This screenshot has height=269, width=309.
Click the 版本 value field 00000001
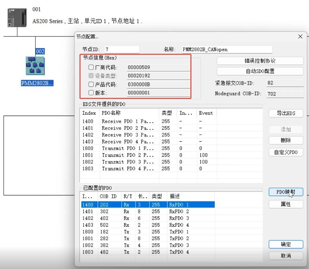pyautogui.click(x=158, y=93)
